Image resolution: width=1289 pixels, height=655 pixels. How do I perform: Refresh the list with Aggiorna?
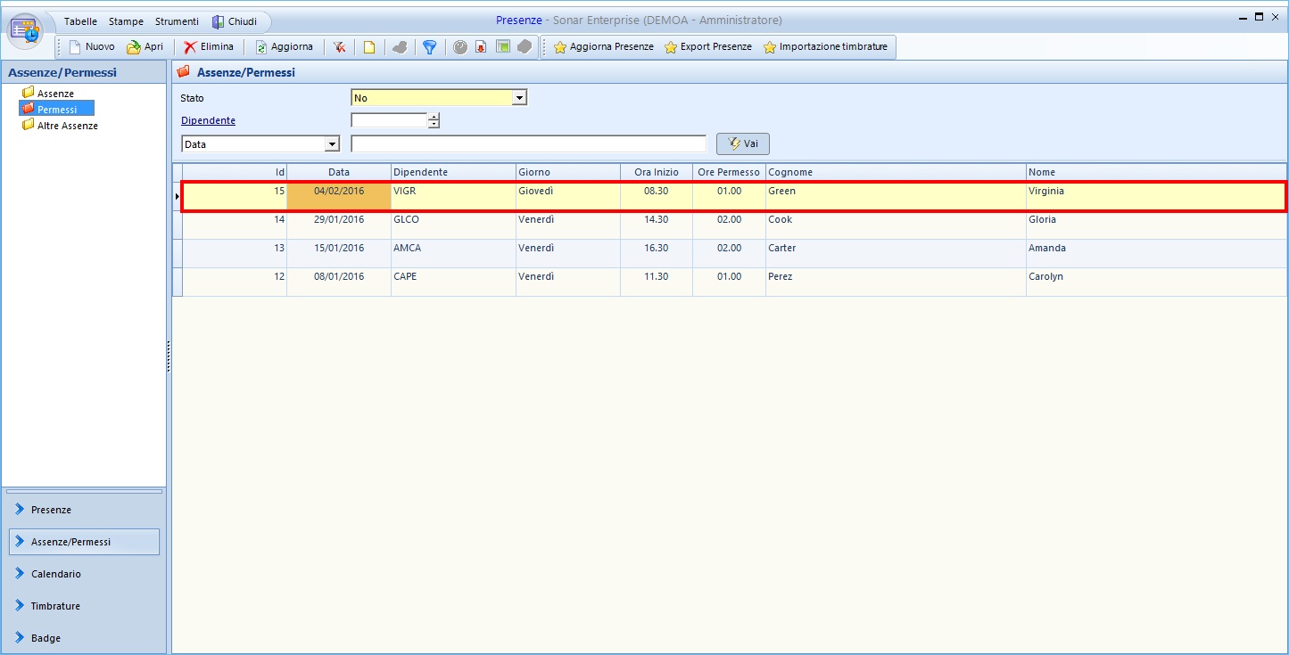click(x=284, y=47)
